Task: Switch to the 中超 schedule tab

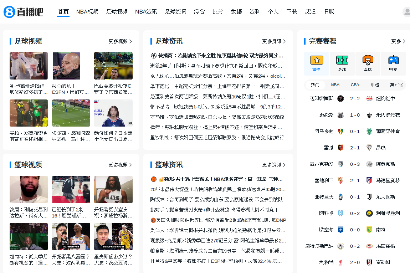Action: [375, 85]
